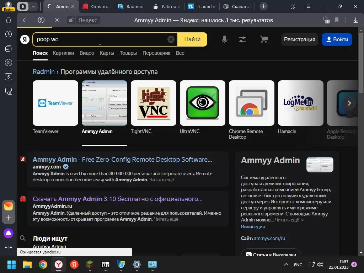The height and width of the screenshot is (273, 364).
Task: Take screenshot with sidebar camera icon
Action: [9, 91]
